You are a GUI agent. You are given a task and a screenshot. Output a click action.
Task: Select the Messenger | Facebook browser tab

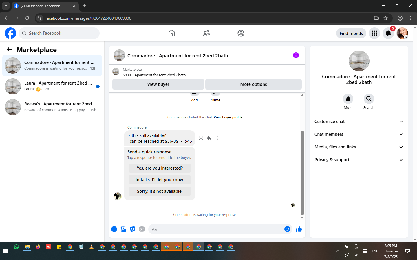coord(45,6)
